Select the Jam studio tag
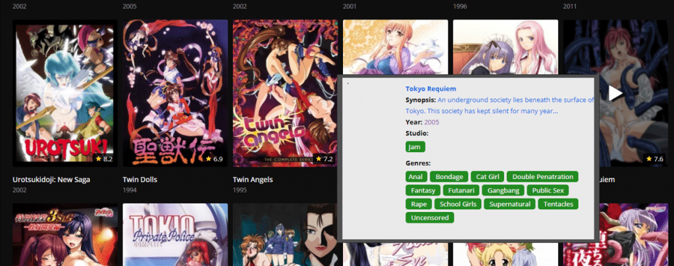Viewport: 674px width, 266px height. coord(415,147)
